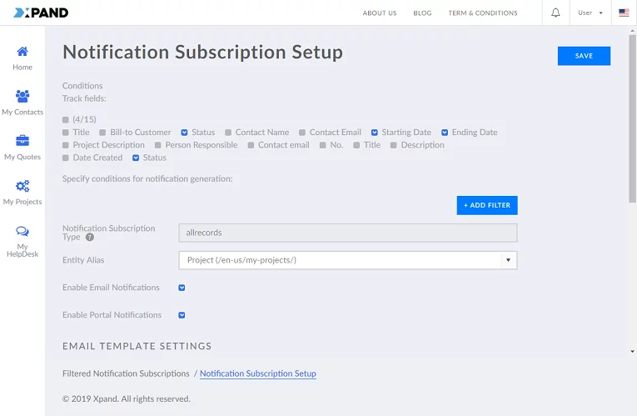The width and height of the screenshot is (637, 416).
Task: Go to the Blog menu item
Action: (x=422, y=13)
